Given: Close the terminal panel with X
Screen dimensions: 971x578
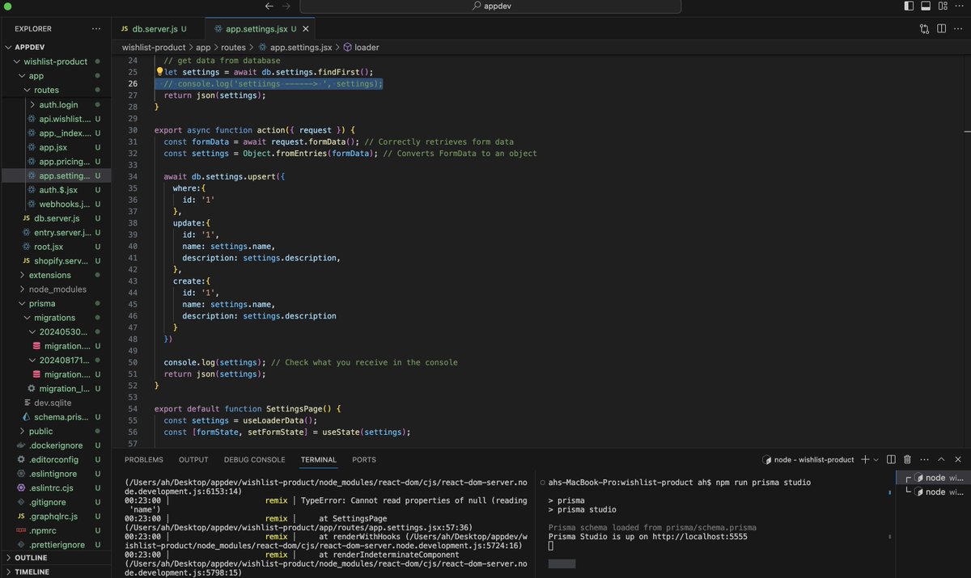Looking at the screenshot, I should pos(959,459).
